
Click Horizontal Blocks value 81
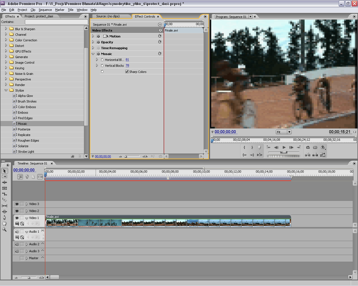click(x=127, y=60)
